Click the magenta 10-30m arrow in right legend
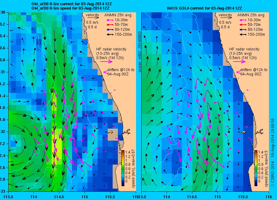The height and width of the screenshot is (200, 277). tap(243, 20)
